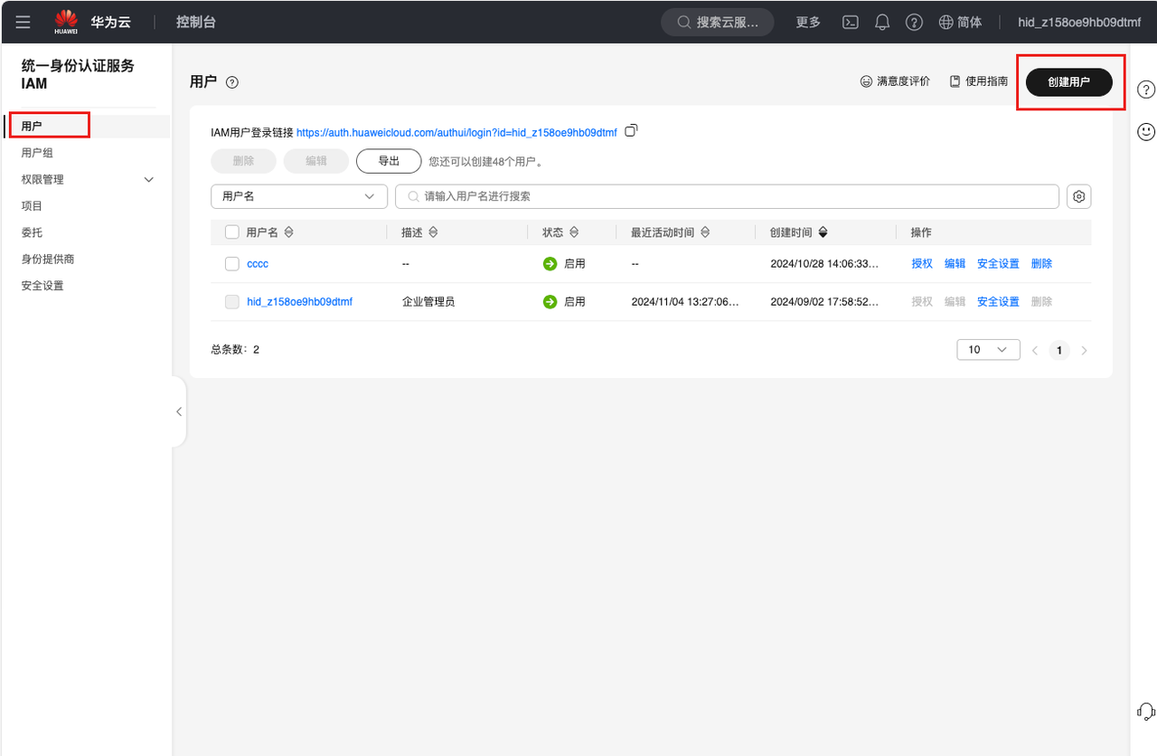Screen dimensions: 1157x756
Task: Open 身份提供商 in the sidebar
Action: [48, 260]
